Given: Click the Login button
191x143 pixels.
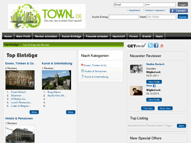Looking at the screenshot, I should click(183, 5).
